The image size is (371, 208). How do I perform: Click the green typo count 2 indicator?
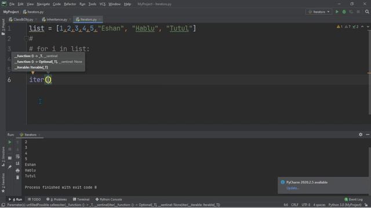pos(355,27)
